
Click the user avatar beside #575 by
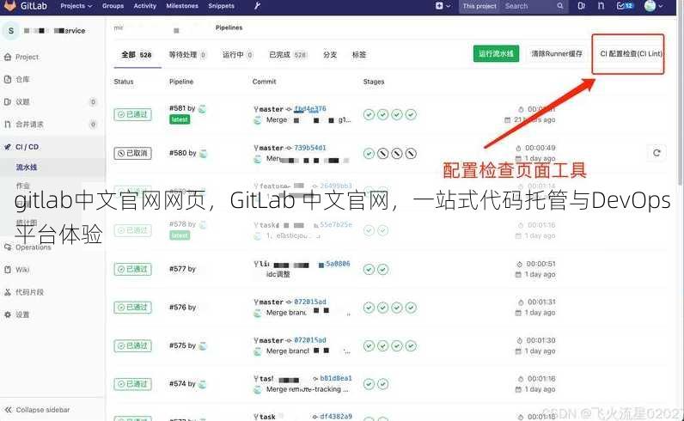(x=203, y=346)
